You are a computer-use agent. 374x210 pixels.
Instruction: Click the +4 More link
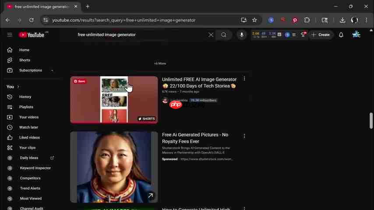[x=160, y=63]
